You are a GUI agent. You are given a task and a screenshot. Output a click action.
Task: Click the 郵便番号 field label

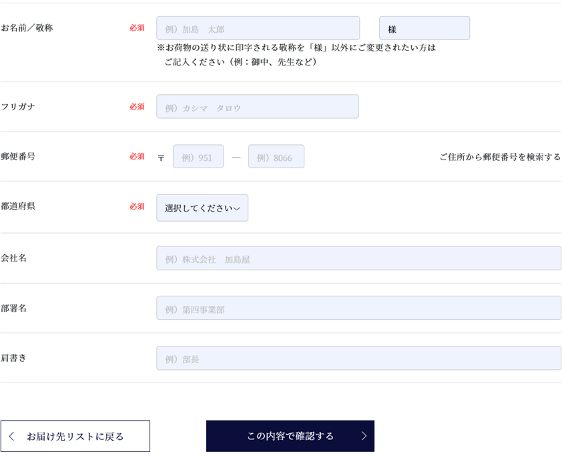pos(18,156)
